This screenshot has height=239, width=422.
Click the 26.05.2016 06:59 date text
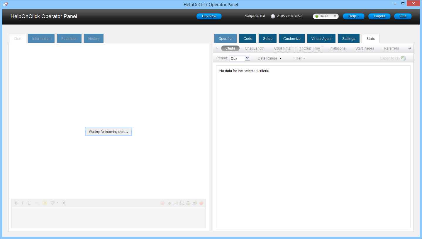click(289, 16)
